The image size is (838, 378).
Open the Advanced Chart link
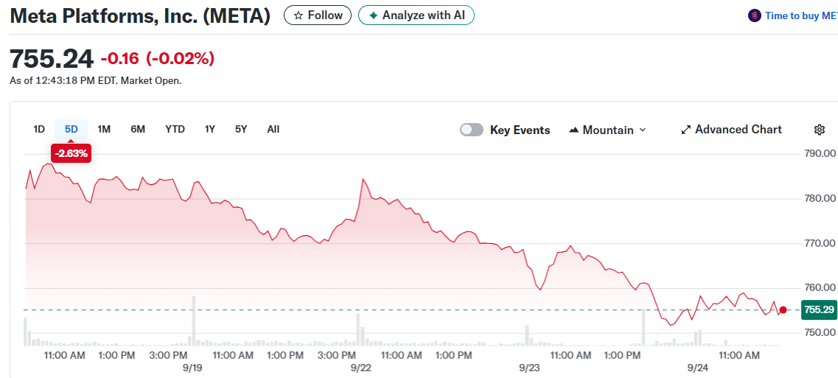pos(731,130)
